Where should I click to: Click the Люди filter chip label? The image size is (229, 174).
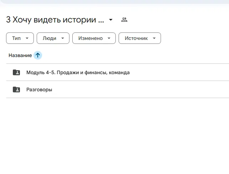[49, 38]
